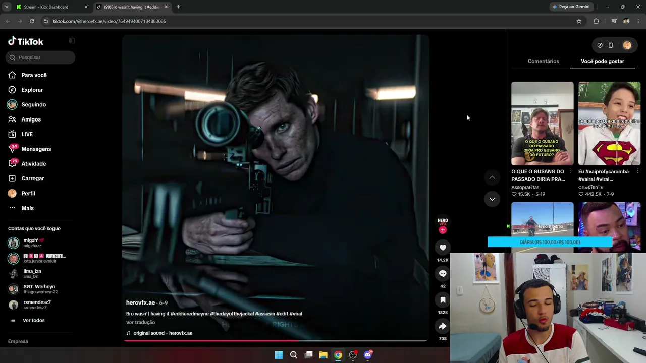Open the HERO VFX creator avatar
Screen dimensions: 646x363
pyautogui.click(x=443, y=221)
